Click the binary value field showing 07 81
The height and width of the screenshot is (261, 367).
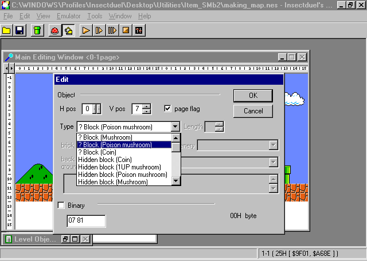tap(86, 221)
